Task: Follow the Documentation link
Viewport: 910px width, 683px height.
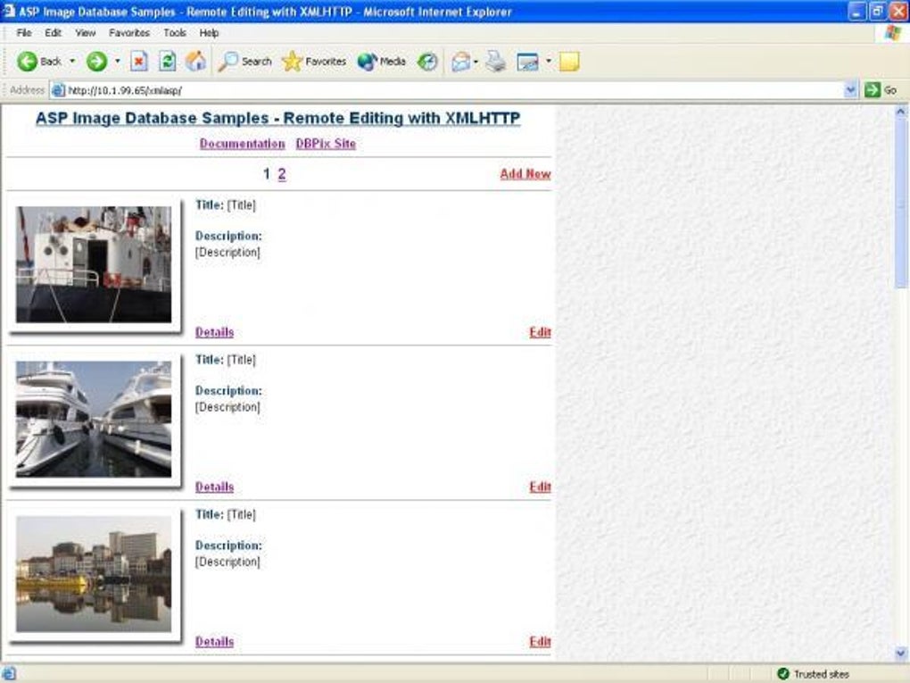Action: coord(242,144)
